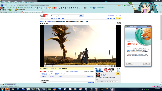Open the media player icon on the taskbar

point(75,89)
